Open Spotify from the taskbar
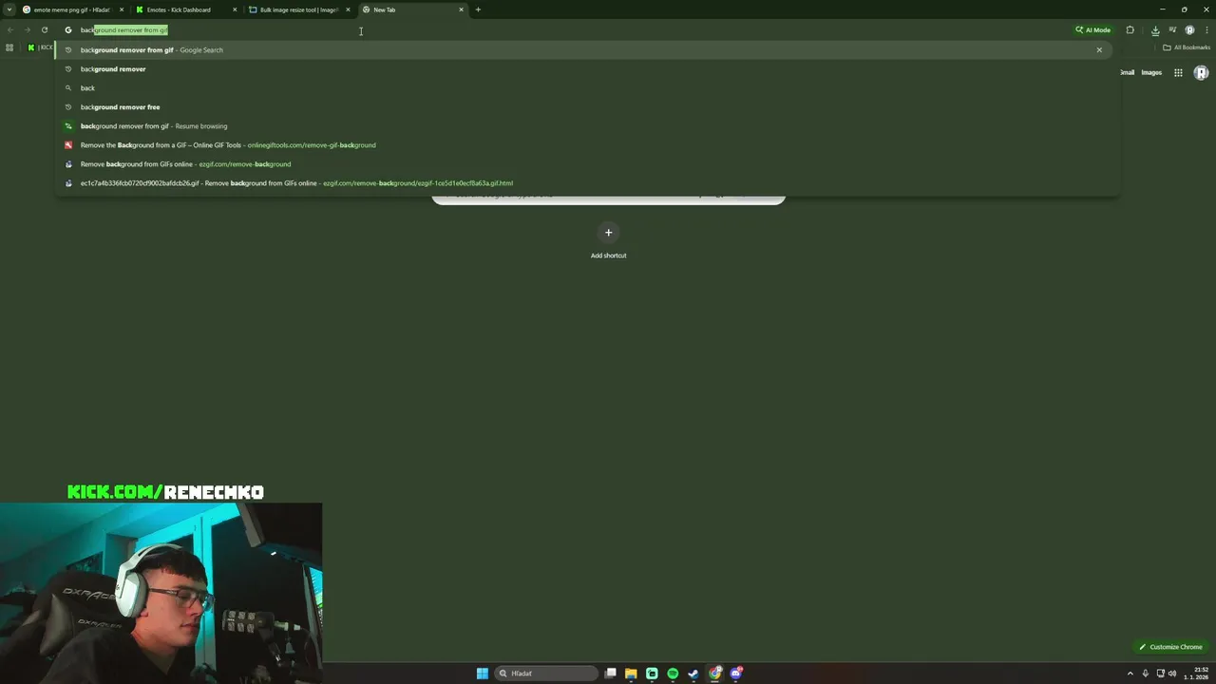 click(673, 674)
